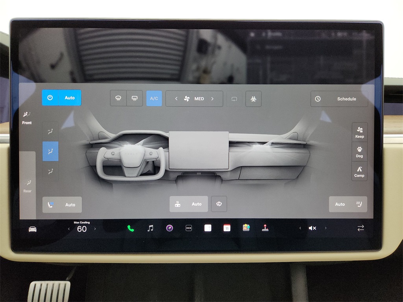Select the highlighted middle airflow vent option
This screenshot has height=302, width=403.
pos(50,151)
